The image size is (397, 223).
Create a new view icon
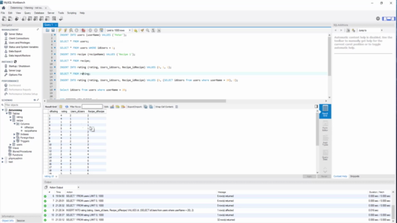coord(35,19)
